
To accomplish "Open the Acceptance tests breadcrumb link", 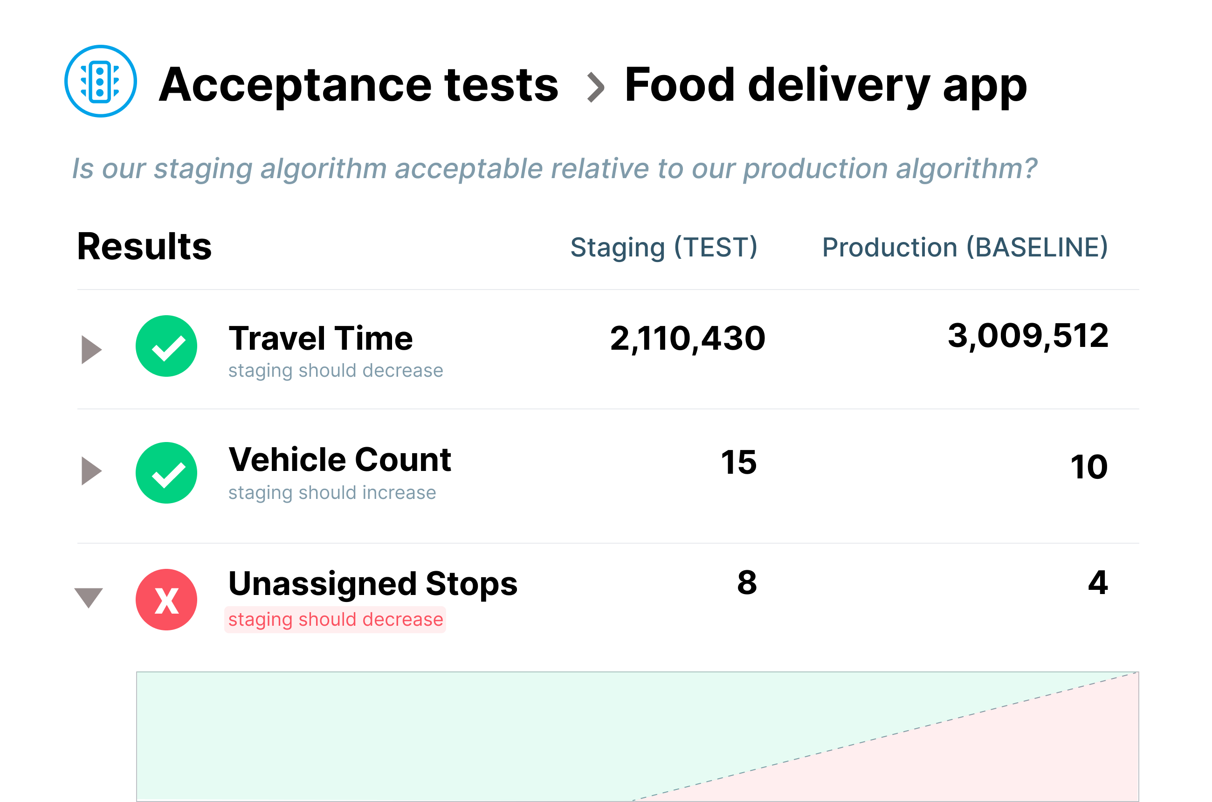I will [358, 85].
